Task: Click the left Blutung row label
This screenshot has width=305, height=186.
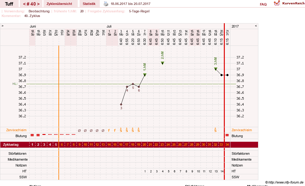Action: click(21, 136)
